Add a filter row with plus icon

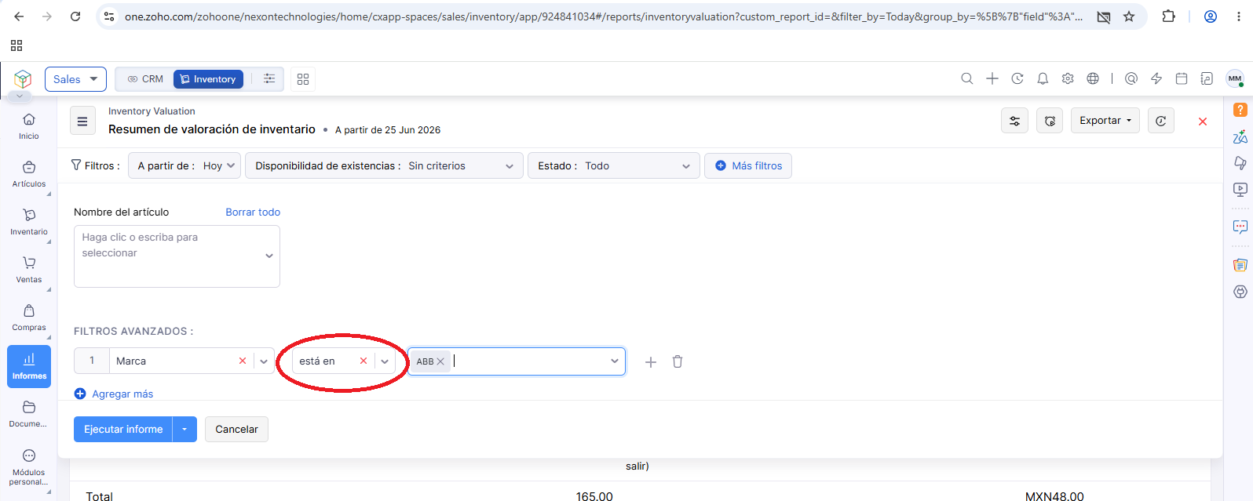651,362
